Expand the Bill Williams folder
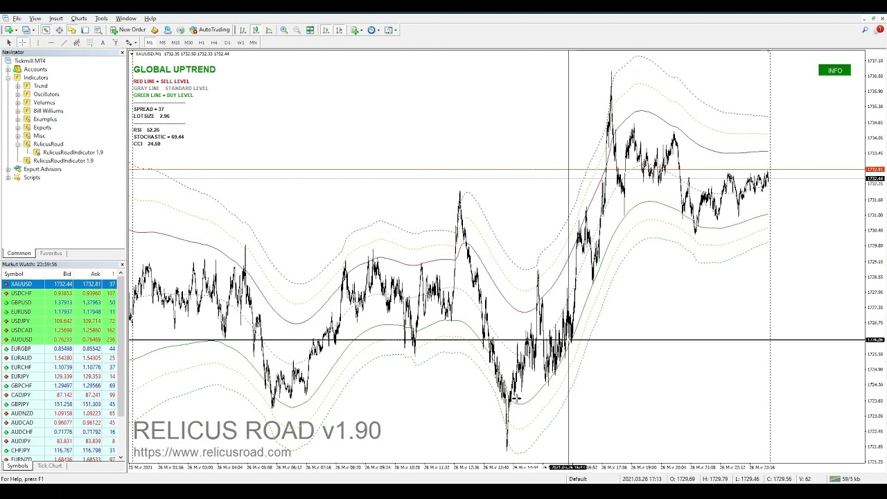The width and height of the screenshot is (887, 499). (x=18, y=111)
